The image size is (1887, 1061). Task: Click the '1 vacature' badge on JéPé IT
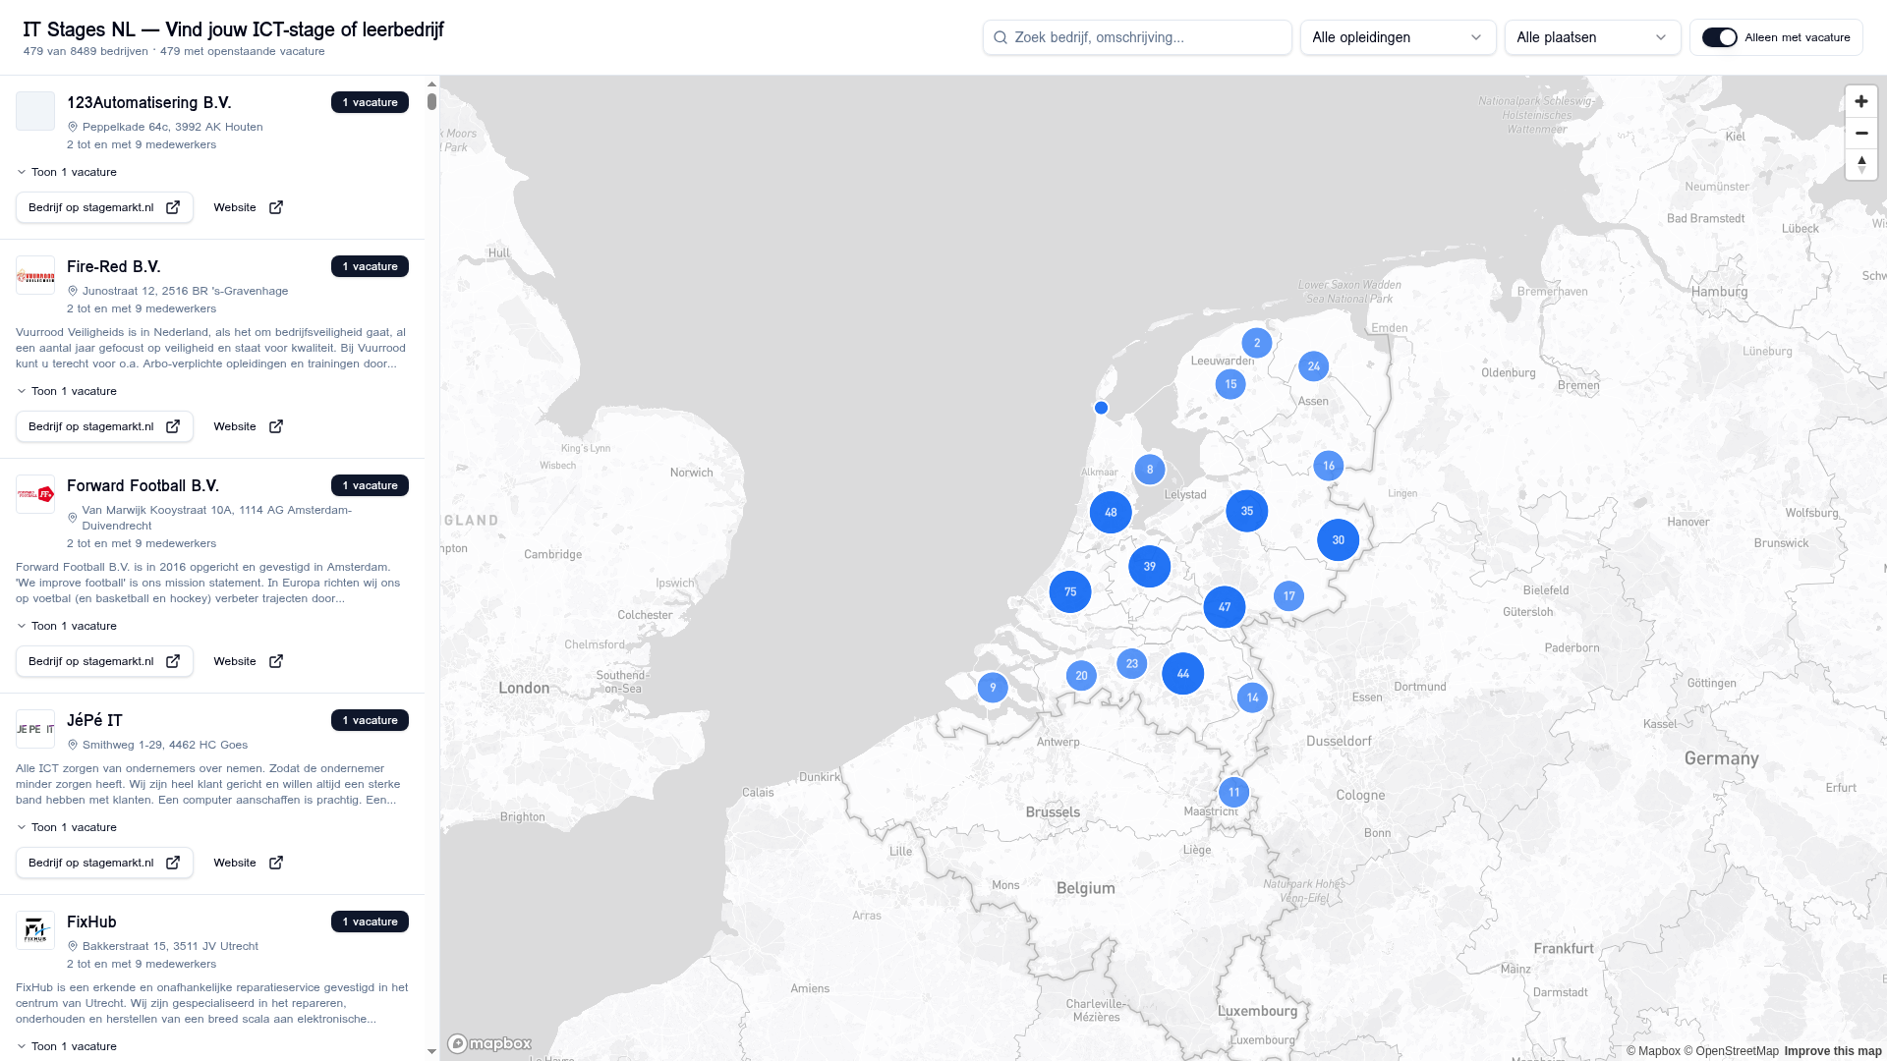(370, 720)
